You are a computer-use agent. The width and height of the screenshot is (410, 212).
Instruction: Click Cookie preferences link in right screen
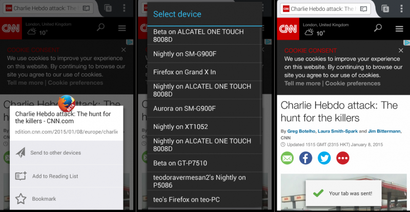pyautogui.click(x=353, y=83)
